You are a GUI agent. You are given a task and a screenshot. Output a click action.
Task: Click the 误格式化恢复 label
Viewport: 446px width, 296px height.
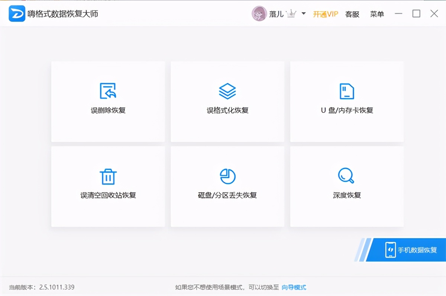(227, 110)
